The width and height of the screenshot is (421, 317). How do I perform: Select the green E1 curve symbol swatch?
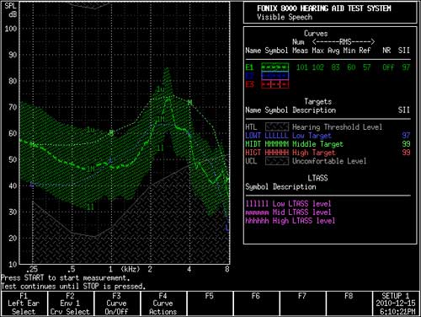(x=274, y=67)
